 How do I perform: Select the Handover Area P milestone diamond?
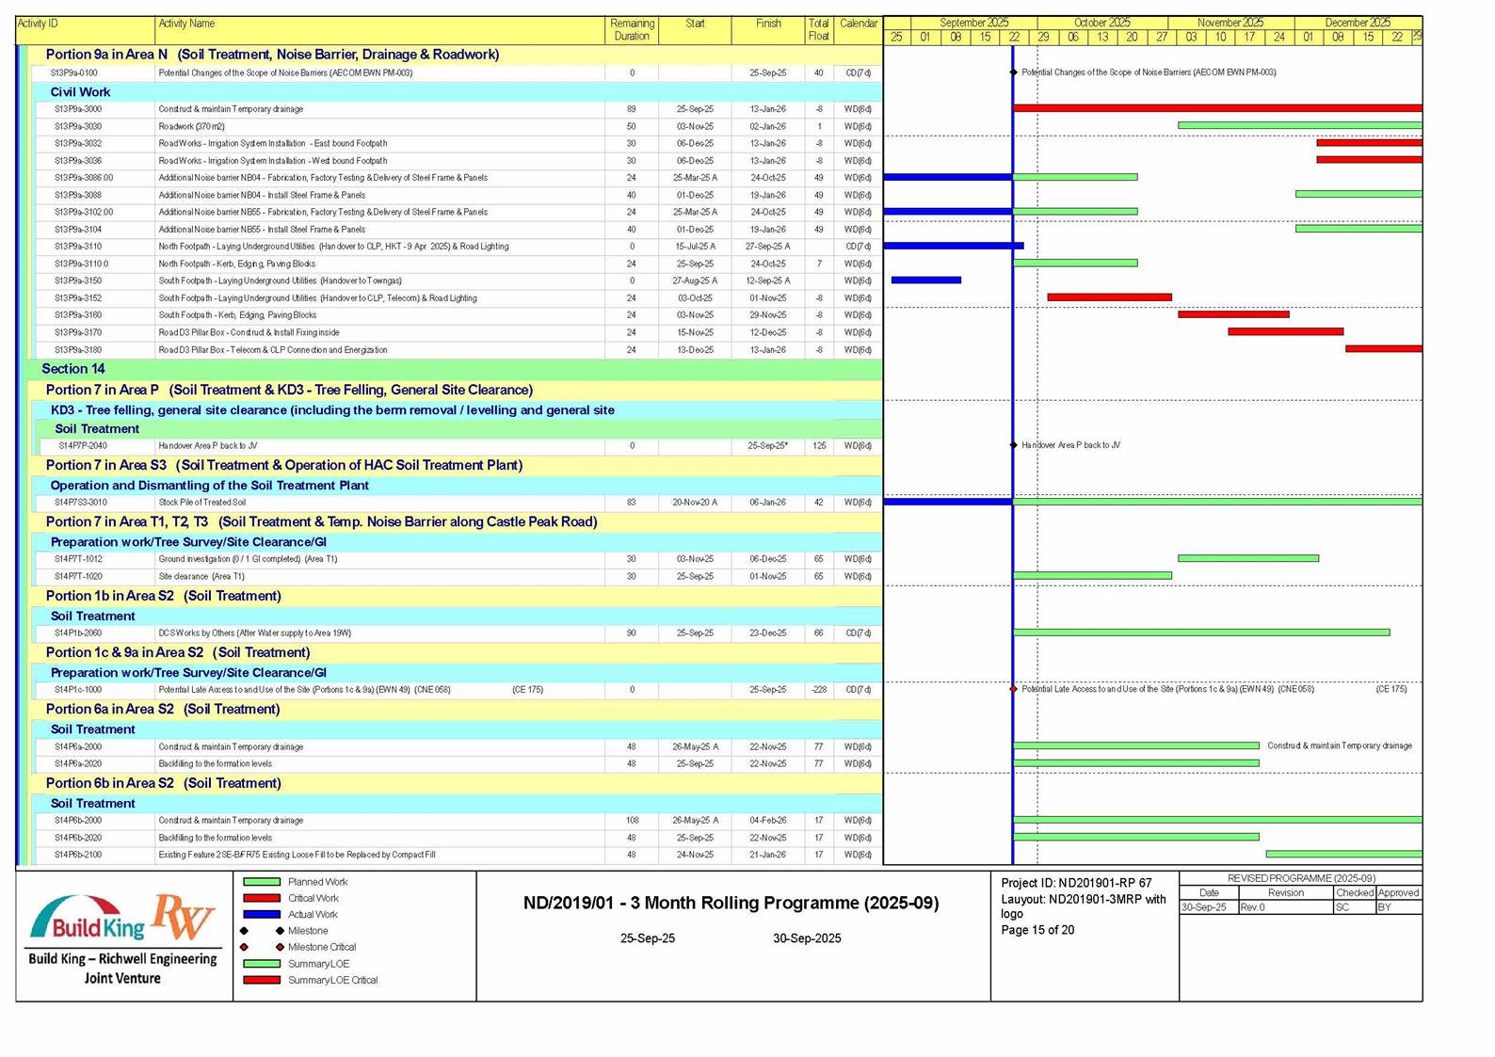pyautogui.click(x=1013, y=445)
